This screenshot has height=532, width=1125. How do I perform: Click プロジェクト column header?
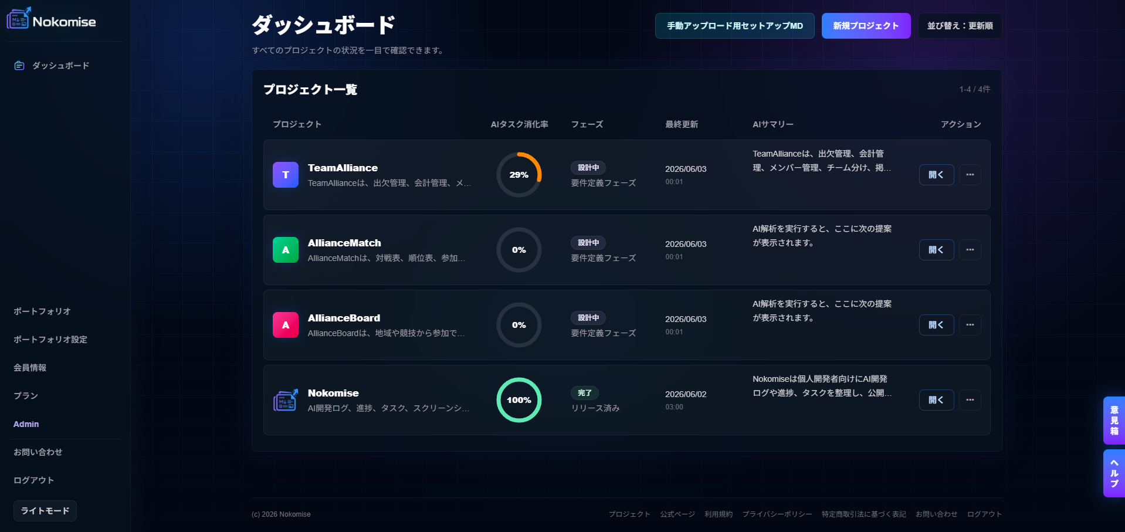click(x=297, y=124)
